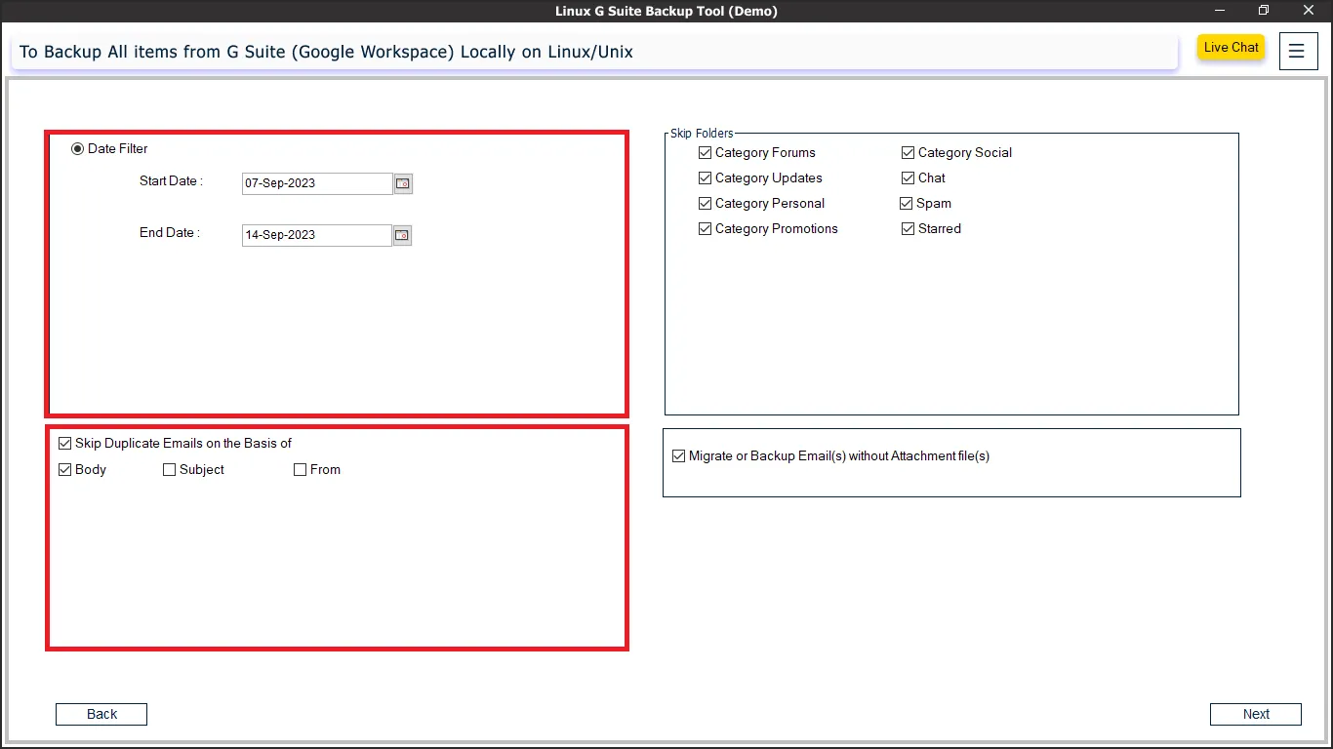This screenshot has height=749, width=1333.
Task: Restore the window size
Action: 1263,11
